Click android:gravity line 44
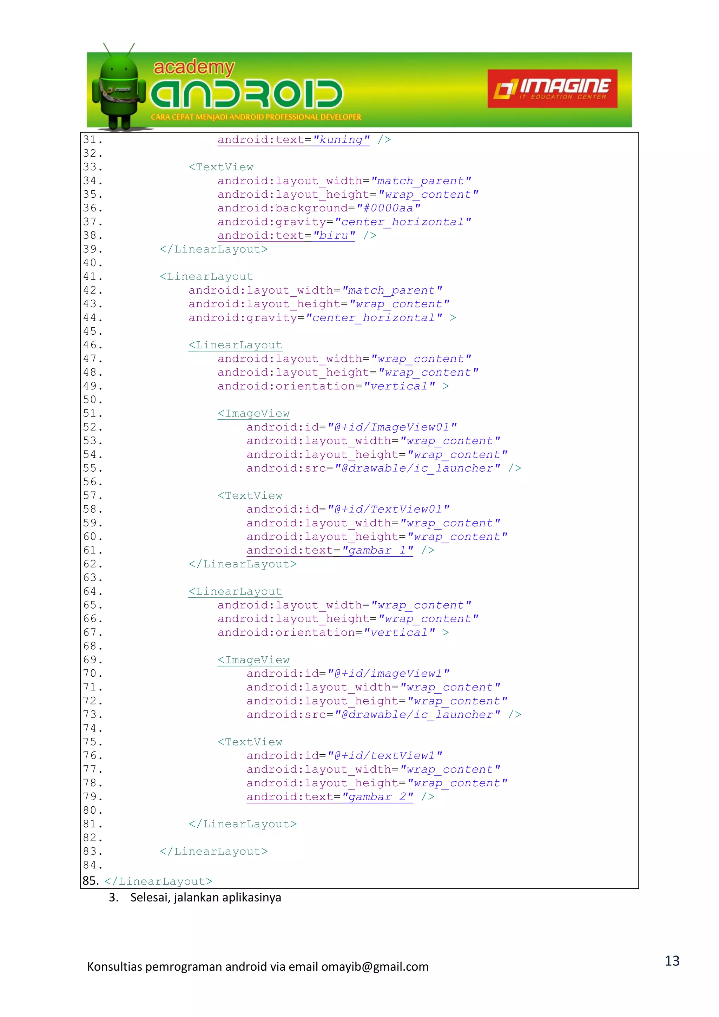Viewport: 719px width, 1017px height. [x=322, y=318]
